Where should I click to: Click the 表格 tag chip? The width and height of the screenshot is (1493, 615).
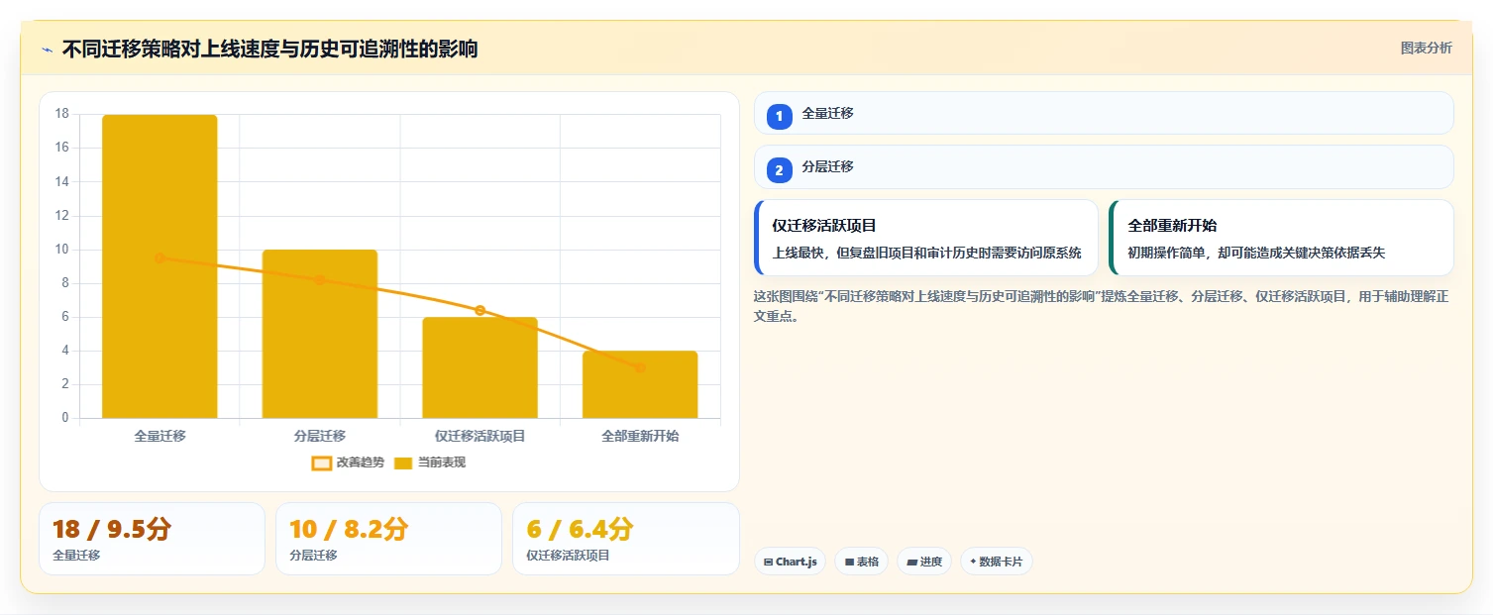tap(861, 562)
